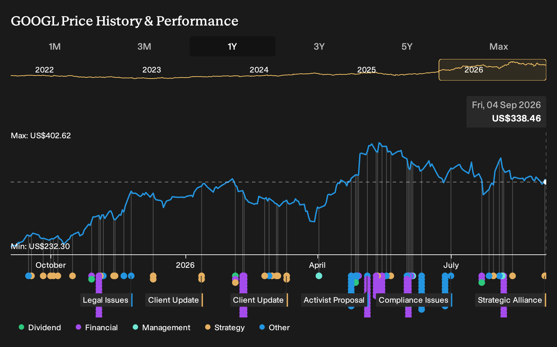The width and height of the screenshot is (557, 347).
Task: Click the white endpoint marker on price line
Action: click(545, 182)
